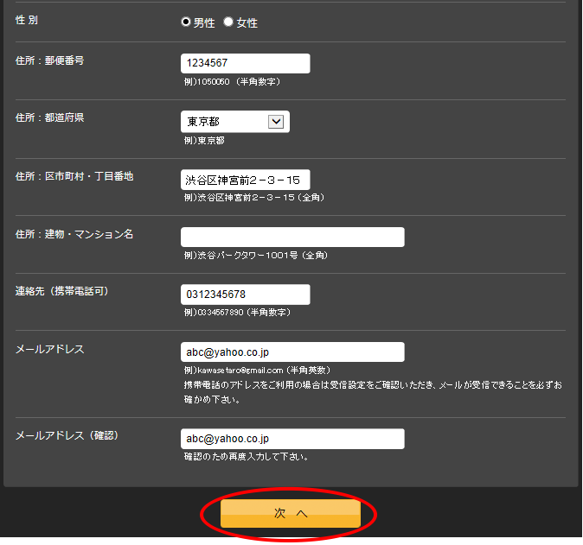Click the メールアドレス（確認） confirmation input field
Screen dimensions: 583x545
[292, 439]
